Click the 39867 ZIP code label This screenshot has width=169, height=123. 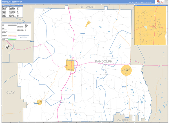pos(32,41)
